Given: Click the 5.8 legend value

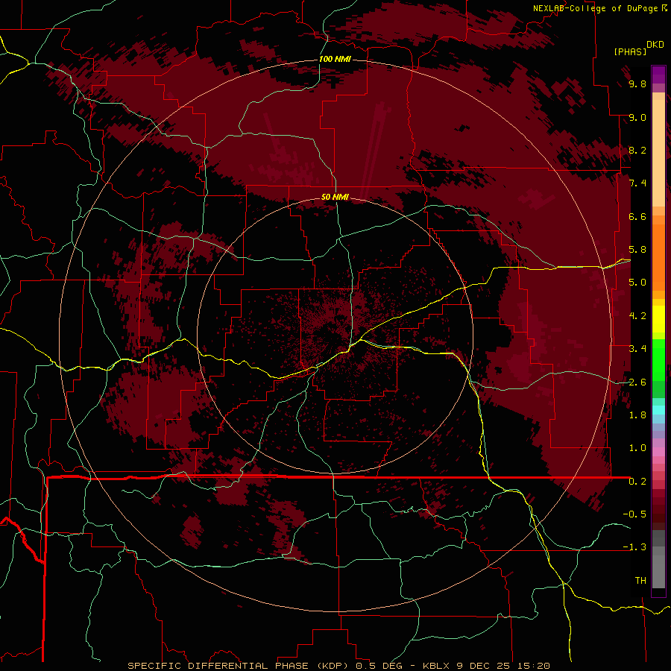Looking at the screenshot, I should point(637,250).
